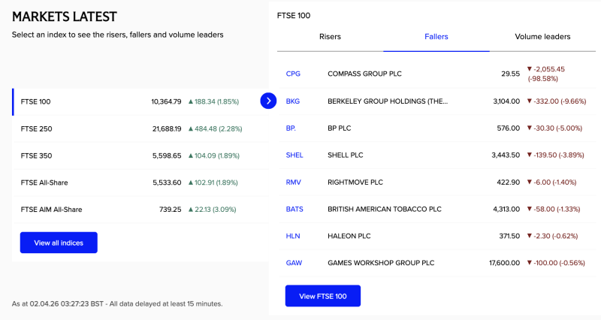The height and width of the screenshot is (320, 601).
Task: Click the FTSE AIM All-Share value 739.25
Action: 171,210
